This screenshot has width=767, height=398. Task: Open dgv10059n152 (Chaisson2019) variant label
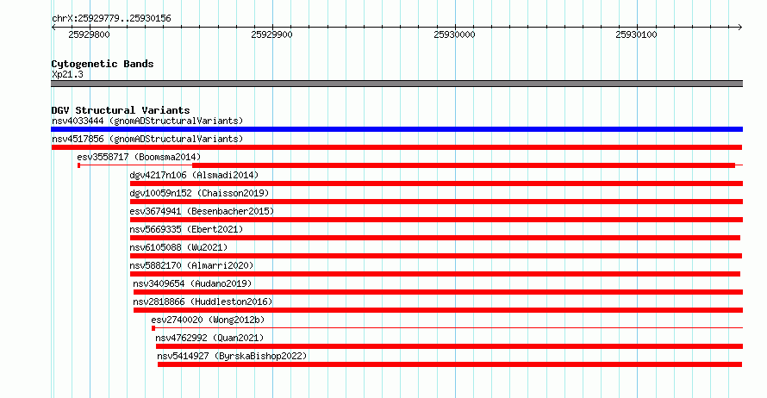click(200, 193)
